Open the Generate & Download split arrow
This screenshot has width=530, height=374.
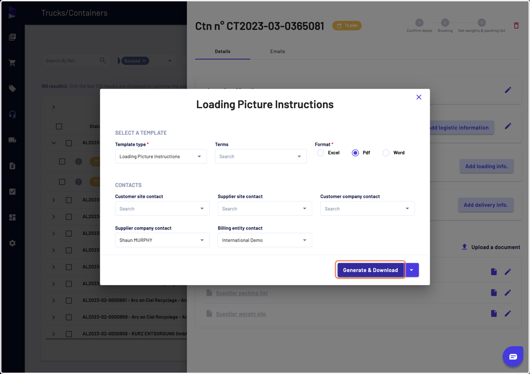tap(412, 270)
